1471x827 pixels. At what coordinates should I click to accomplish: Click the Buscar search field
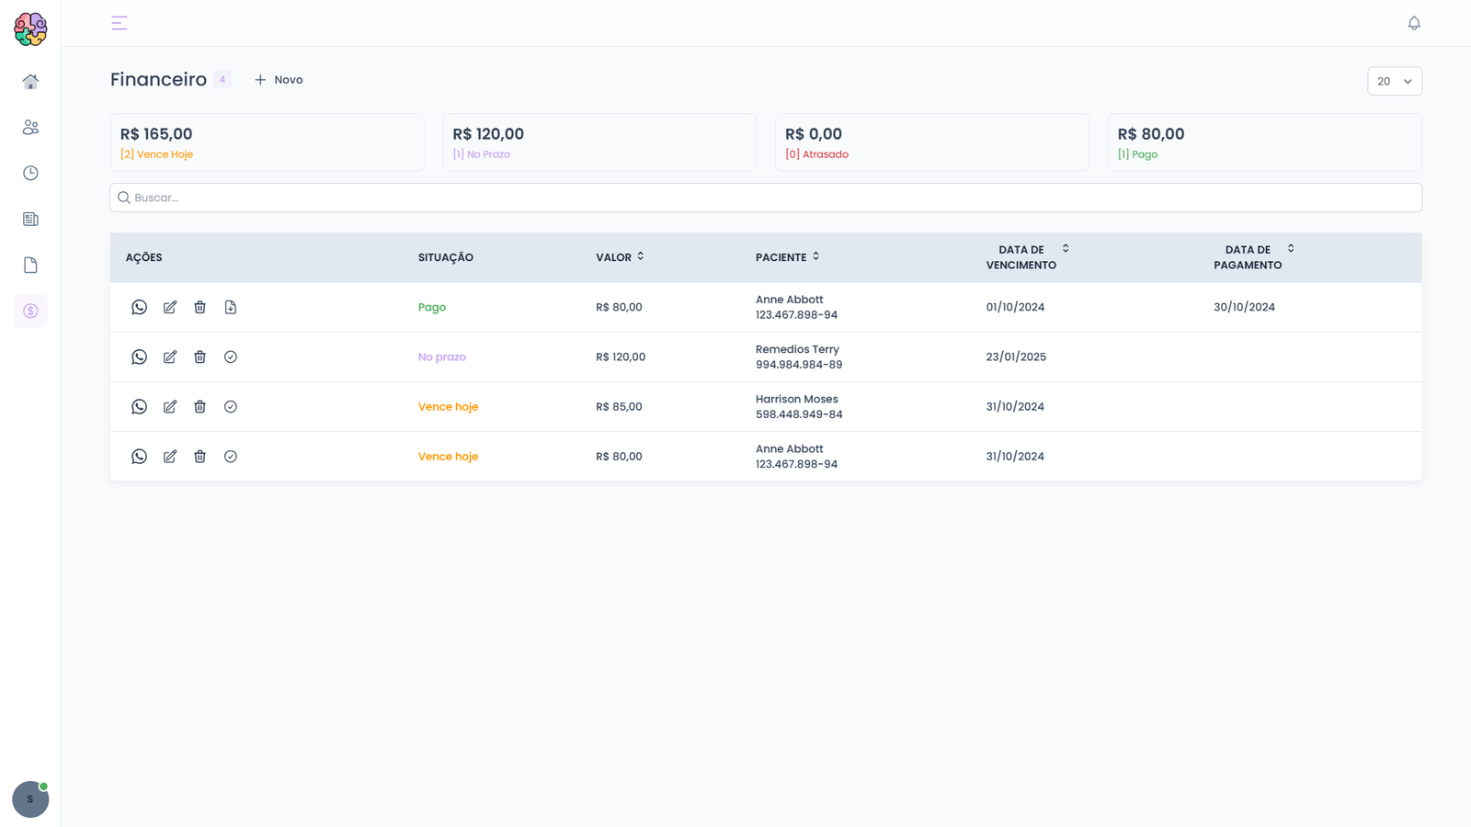[x=765, y=198]
